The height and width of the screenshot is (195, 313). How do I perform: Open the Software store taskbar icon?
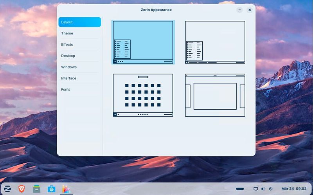52,189
